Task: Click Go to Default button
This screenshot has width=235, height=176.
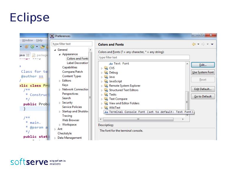Action: (x=203, y=97)
